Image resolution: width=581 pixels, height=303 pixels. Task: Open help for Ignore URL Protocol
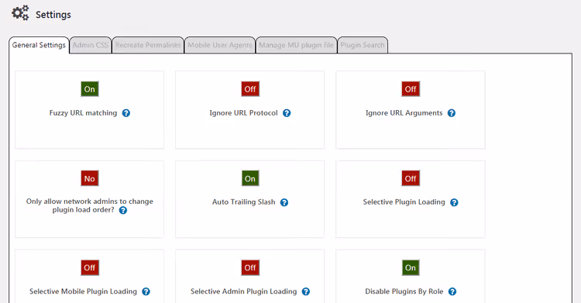[x=287, y=113]
